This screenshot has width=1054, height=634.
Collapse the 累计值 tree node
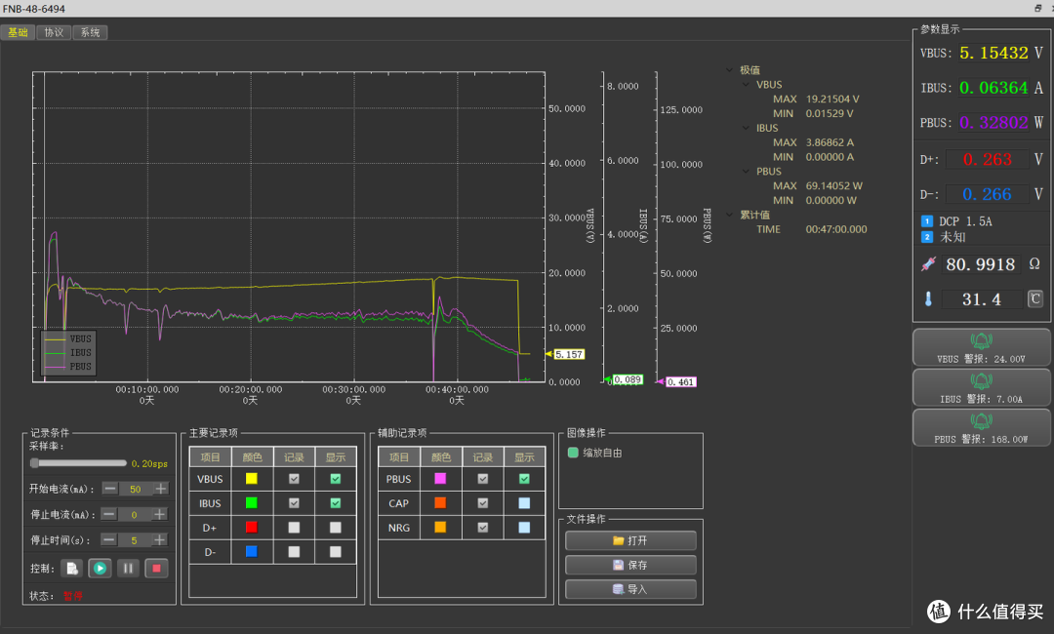click(730, 215)
